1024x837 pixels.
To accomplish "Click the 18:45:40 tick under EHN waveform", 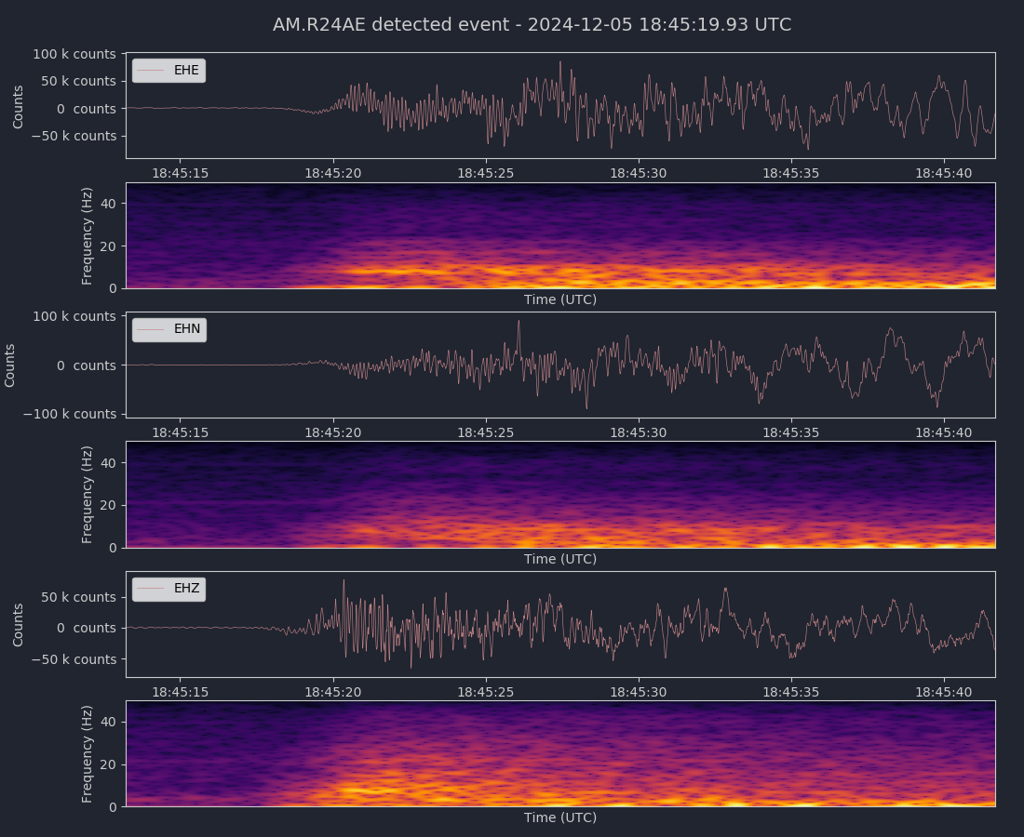I will 944,432.
